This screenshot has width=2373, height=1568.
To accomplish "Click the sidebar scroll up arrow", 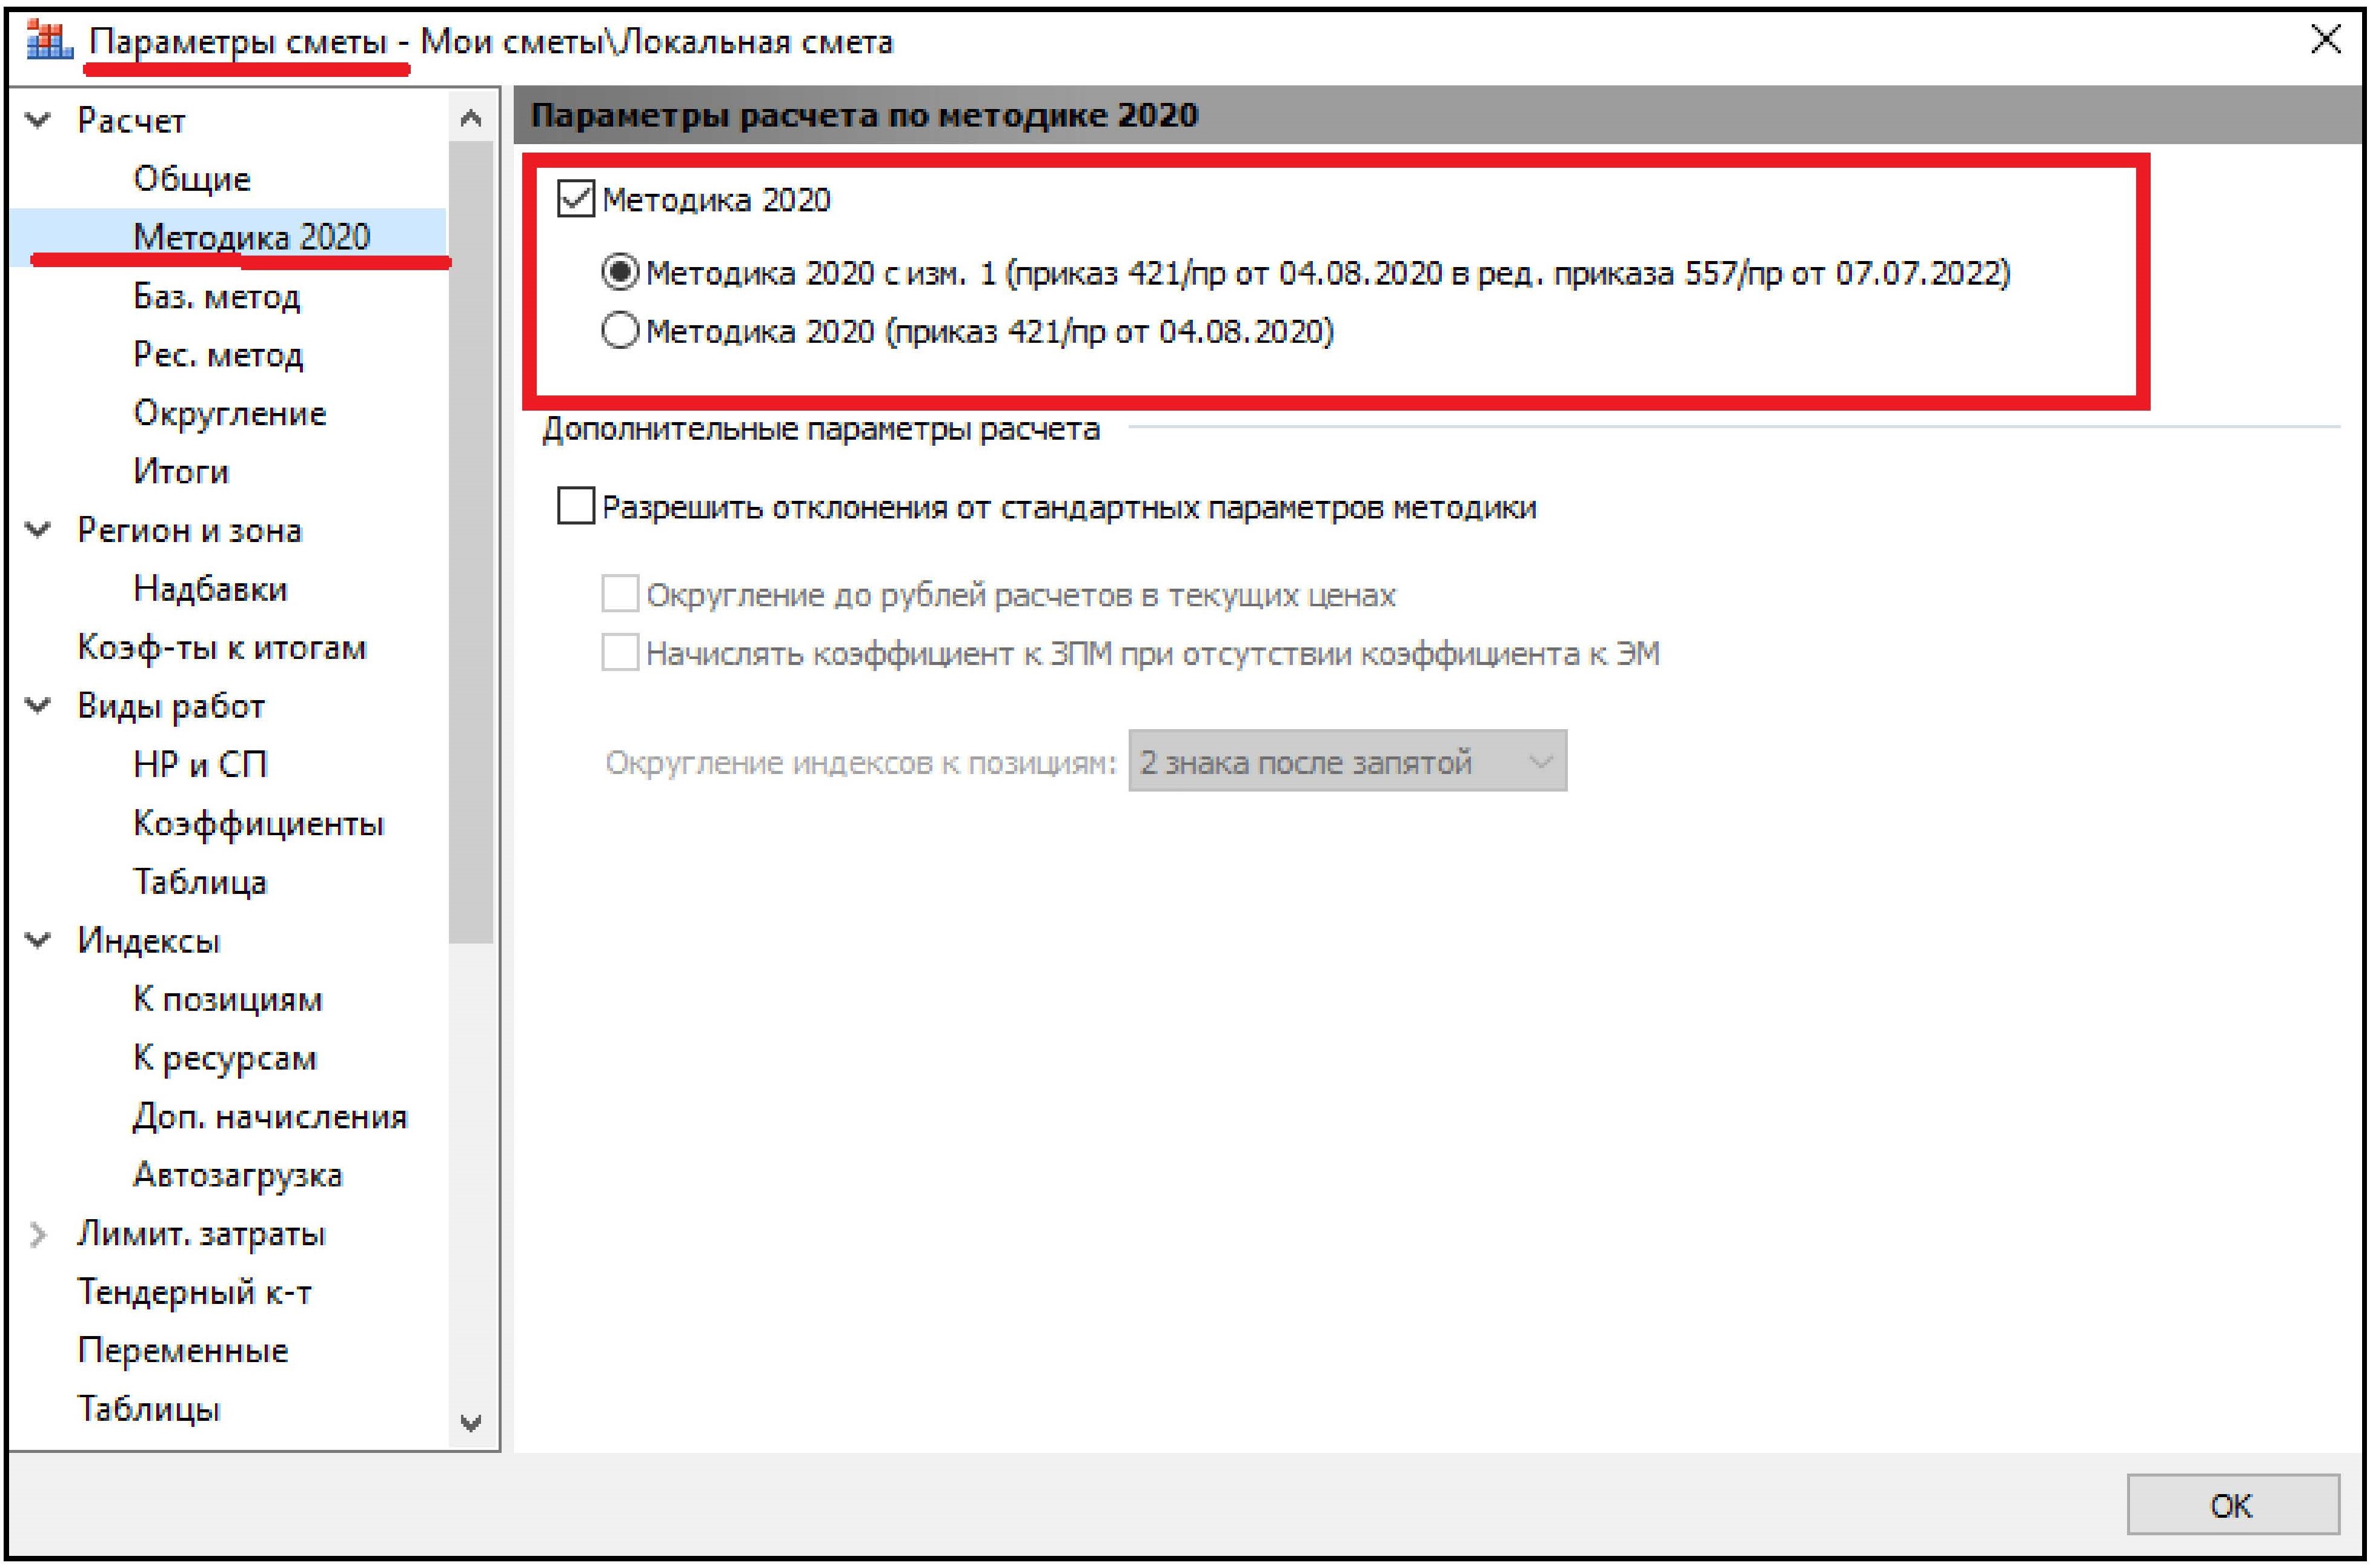I will [x=471, y=119].
